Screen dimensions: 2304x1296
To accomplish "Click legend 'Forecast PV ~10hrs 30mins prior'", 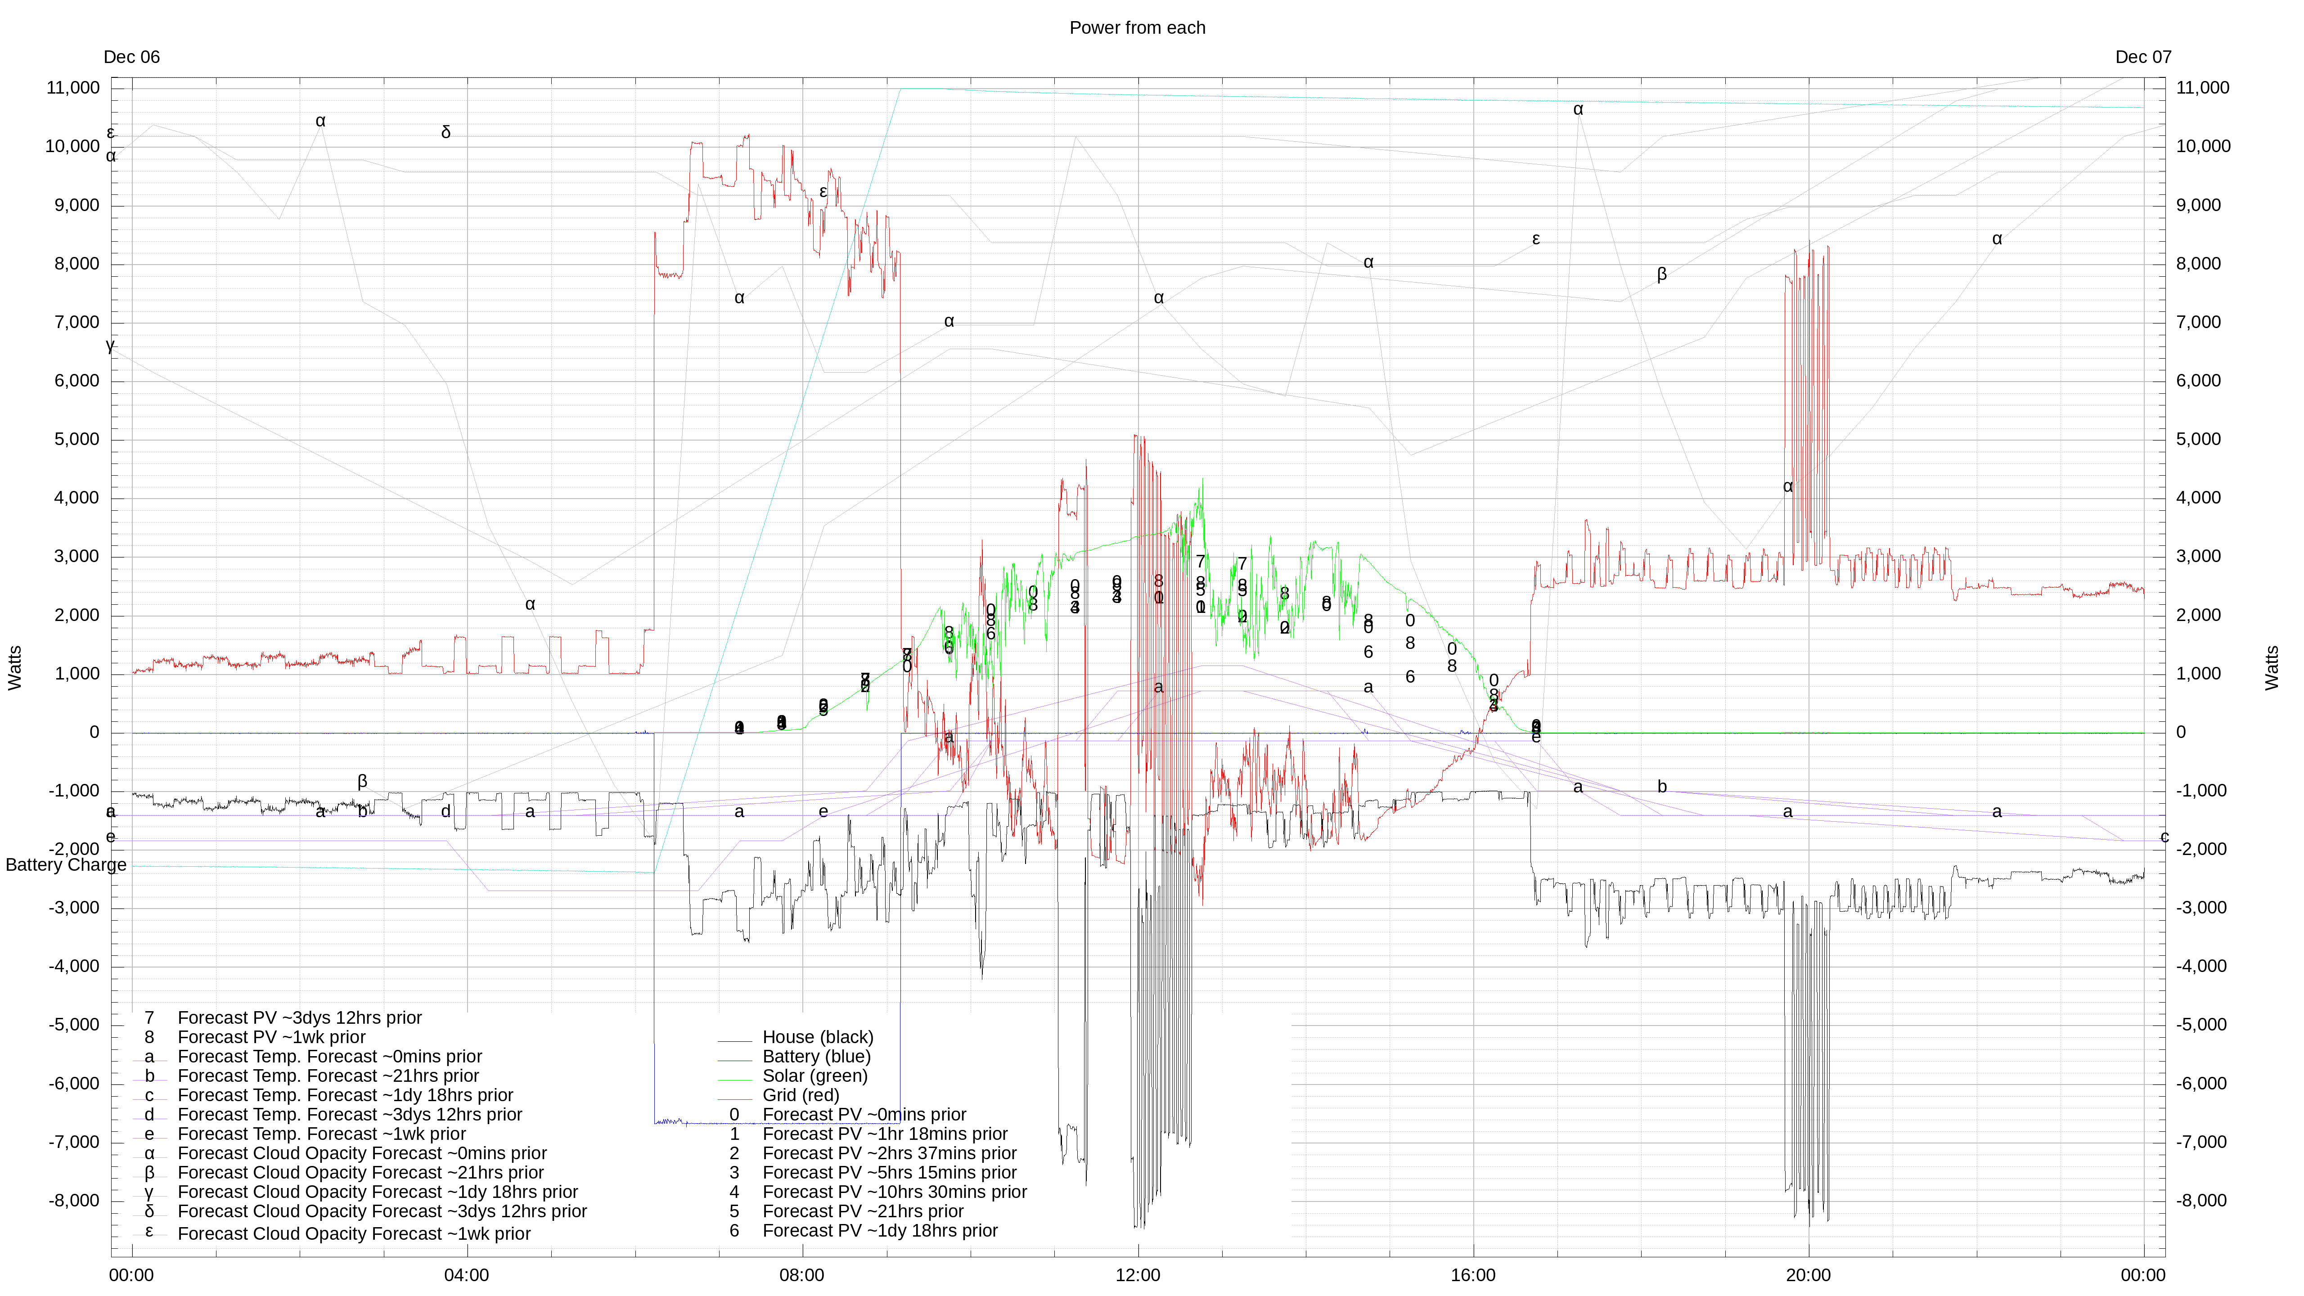I will pyautogui.click(x=895, y=1192).
